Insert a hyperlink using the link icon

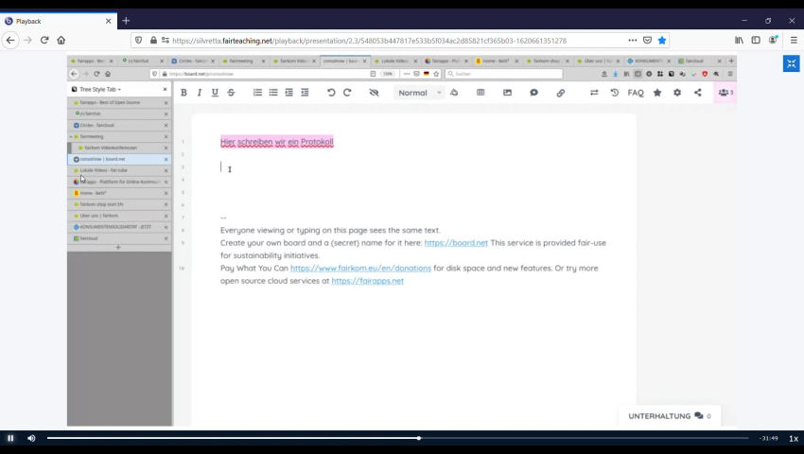tap(560, 93)
